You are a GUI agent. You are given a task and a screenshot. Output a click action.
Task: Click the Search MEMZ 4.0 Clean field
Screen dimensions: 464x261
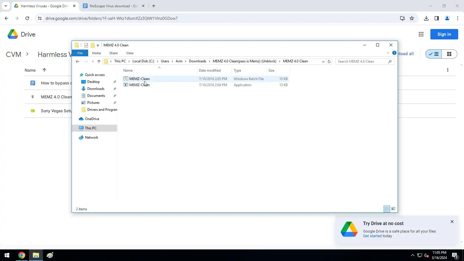365,61
